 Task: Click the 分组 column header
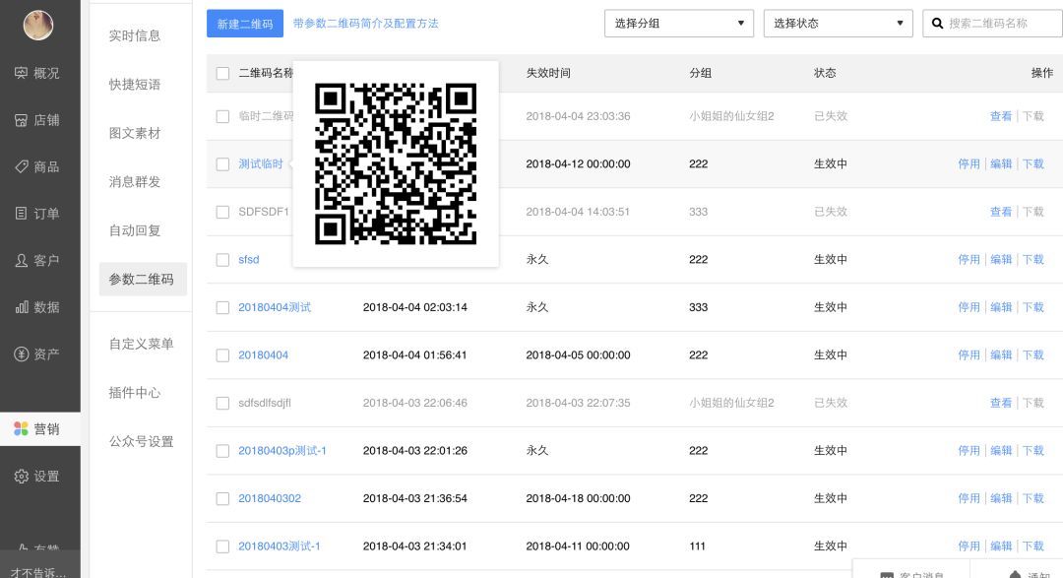click(x=701, y=73)
